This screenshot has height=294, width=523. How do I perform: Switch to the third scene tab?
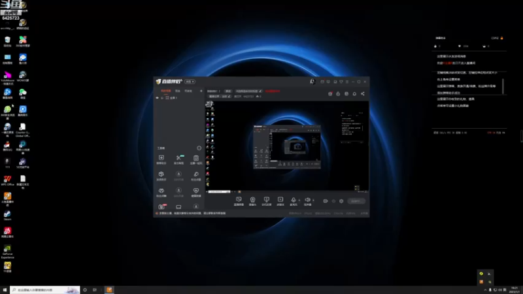(188, 91)
